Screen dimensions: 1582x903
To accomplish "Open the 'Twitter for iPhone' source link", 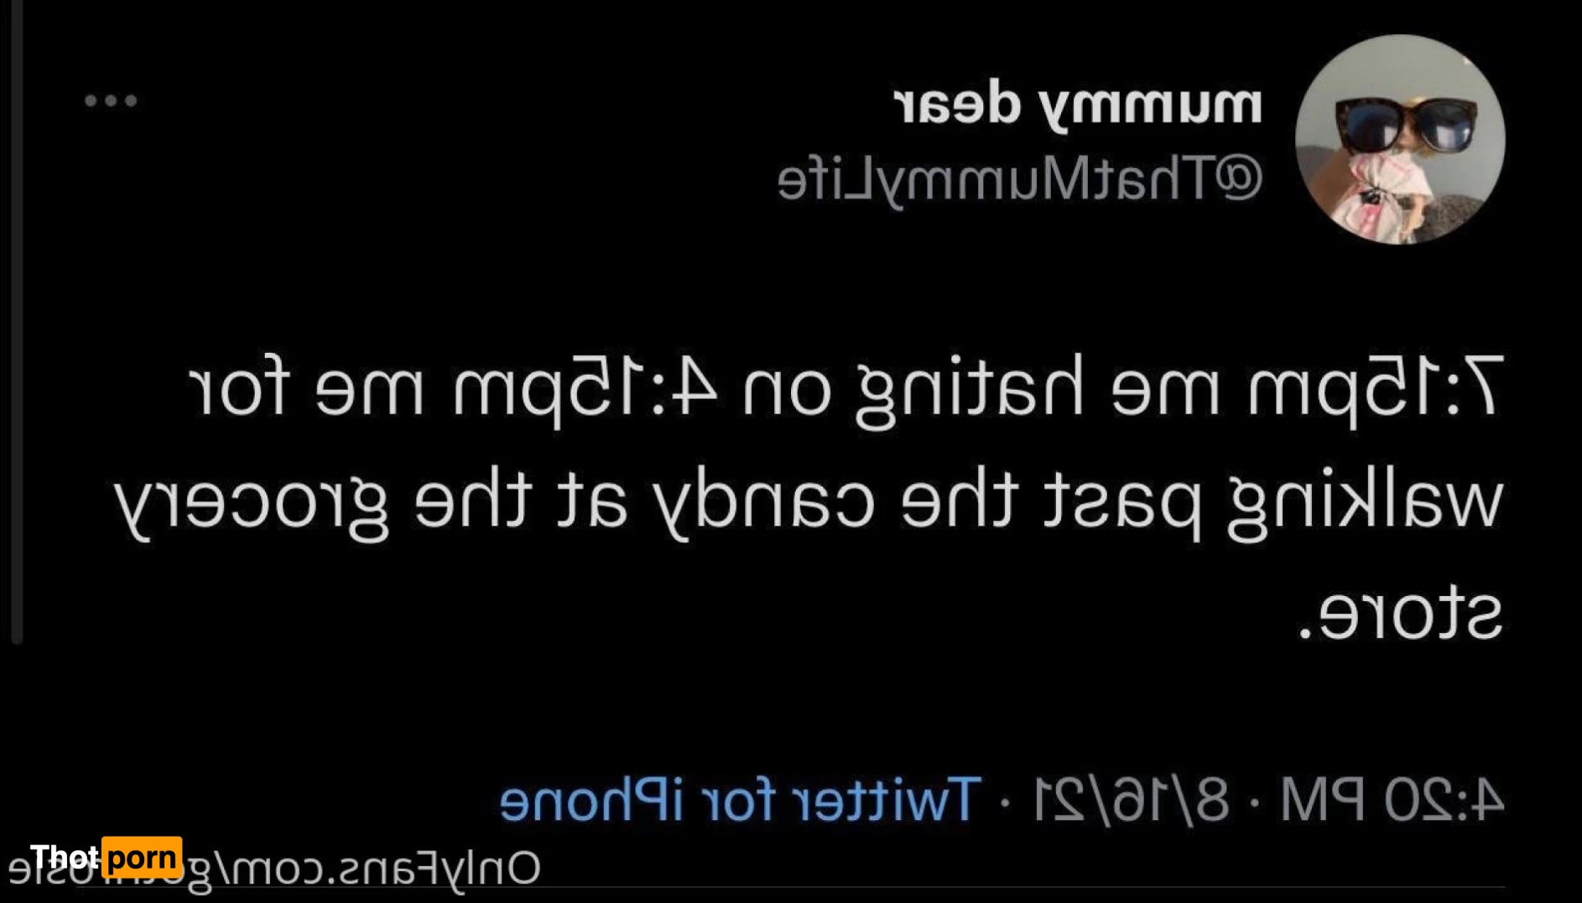I will click(x=740, y=799).
